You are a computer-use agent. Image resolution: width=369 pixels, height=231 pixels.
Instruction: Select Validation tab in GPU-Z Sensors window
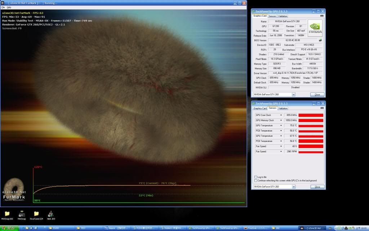point(283,108)
